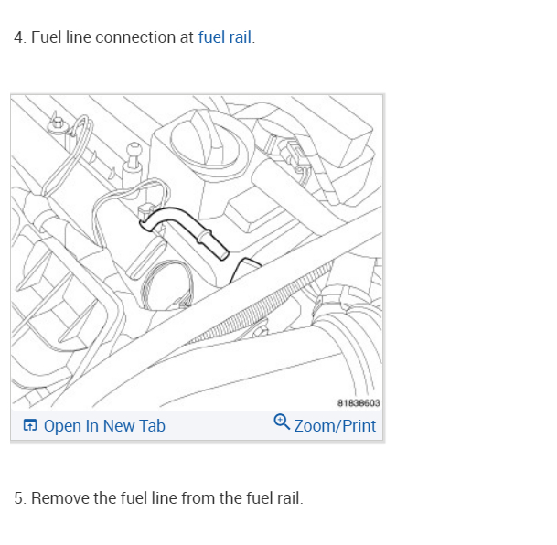Click the step 5 instruction text
557x545 pixels.
157,498
